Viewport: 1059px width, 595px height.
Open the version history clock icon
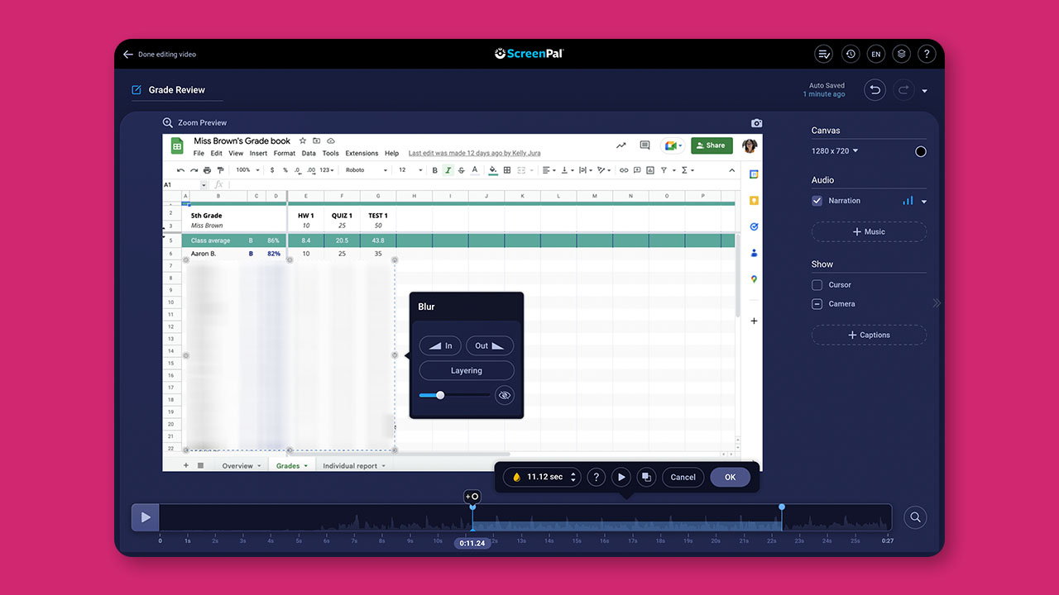tap(851, 54)
